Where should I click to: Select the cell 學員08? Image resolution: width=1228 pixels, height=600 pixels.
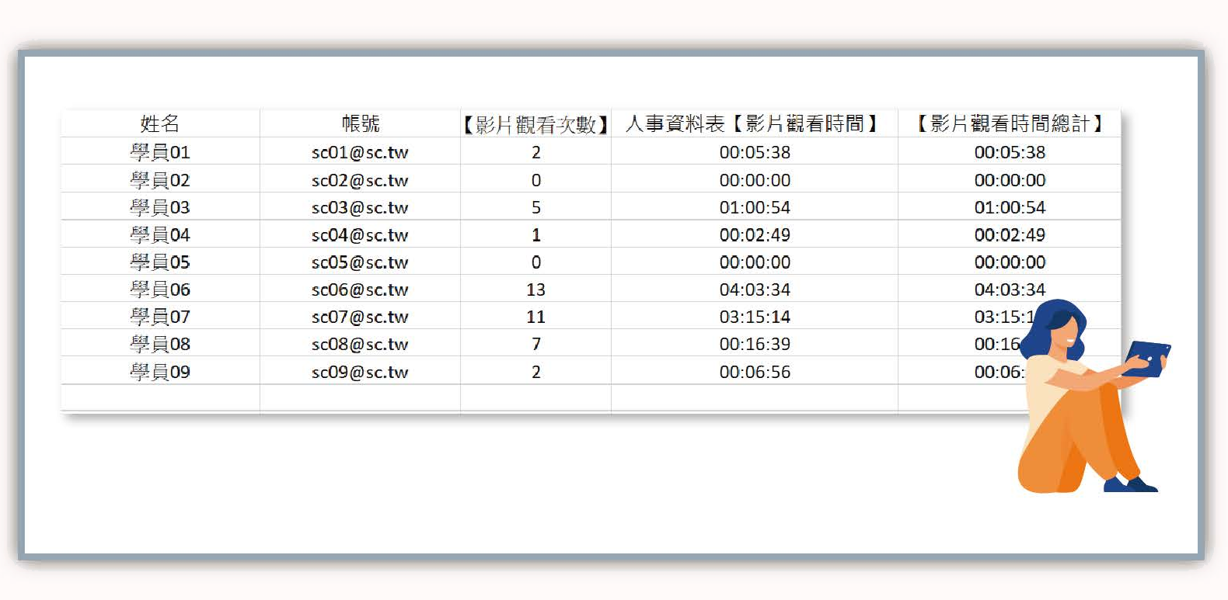pyautogui.click(x=159, y=344)
